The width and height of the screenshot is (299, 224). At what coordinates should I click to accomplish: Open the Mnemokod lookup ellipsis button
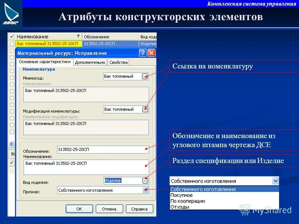click(x=145, y=77)
